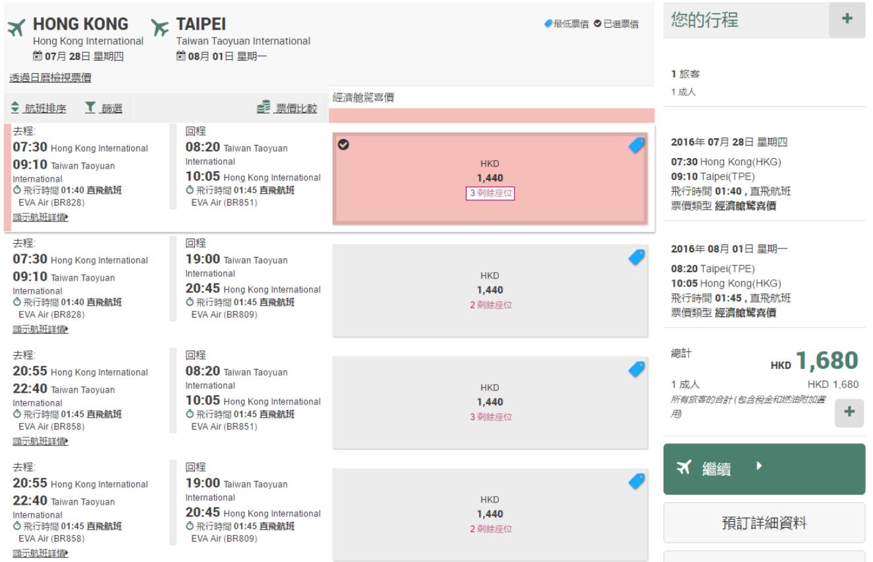Expand the 您的行程 panel with the plus button
873x562 pixels.
(846, 20)
